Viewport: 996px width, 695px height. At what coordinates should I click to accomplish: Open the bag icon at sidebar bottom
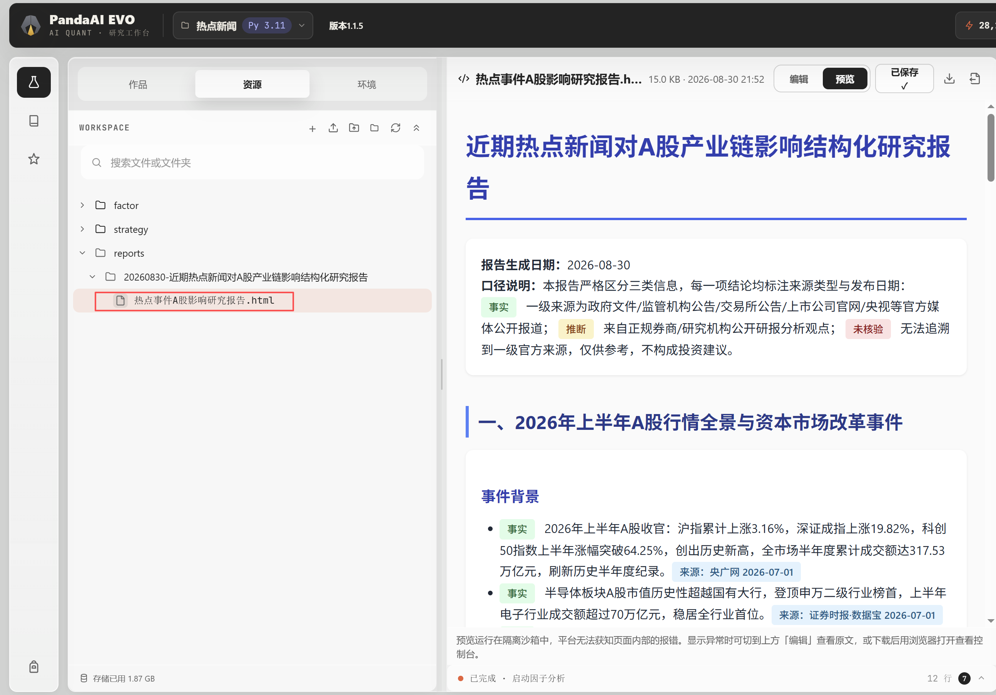34,667
